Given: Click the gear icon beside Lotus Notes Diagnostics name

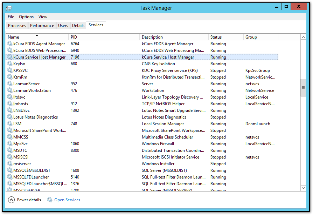Looking at the screenshot, I should click(x=9, y=117).
